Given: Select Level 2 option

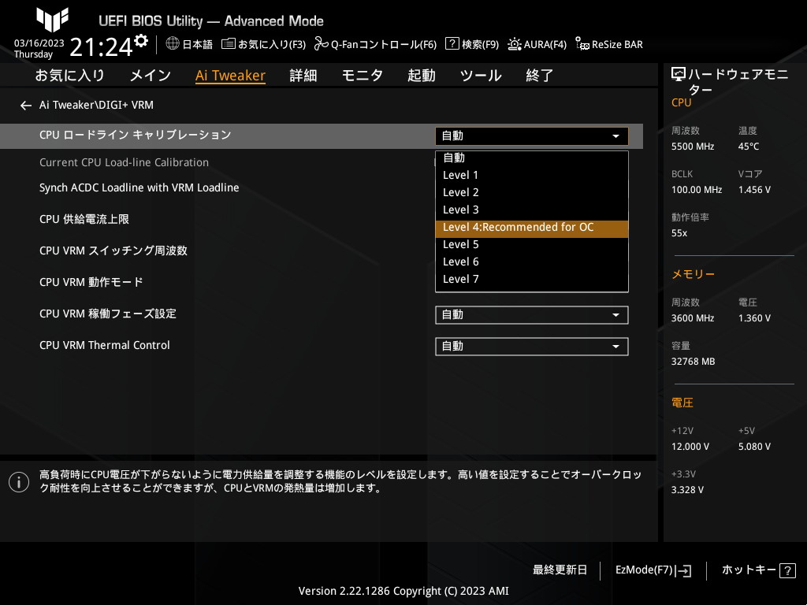Looking at the screenshot, I should pyautogui.click(x=532, y=192).
